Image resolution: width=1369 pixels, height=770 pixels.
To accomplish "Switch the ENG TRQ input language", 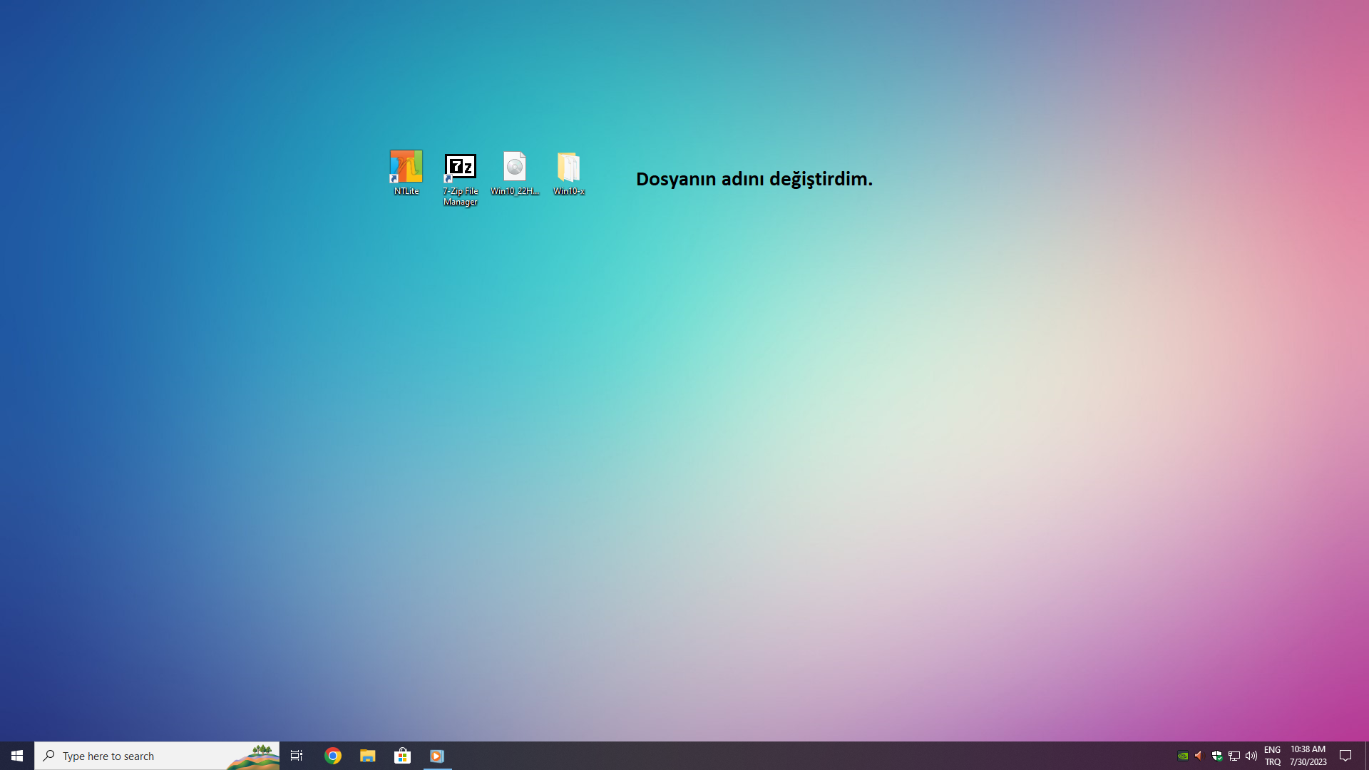I will pyautogui.click(x=1273, y=756).
